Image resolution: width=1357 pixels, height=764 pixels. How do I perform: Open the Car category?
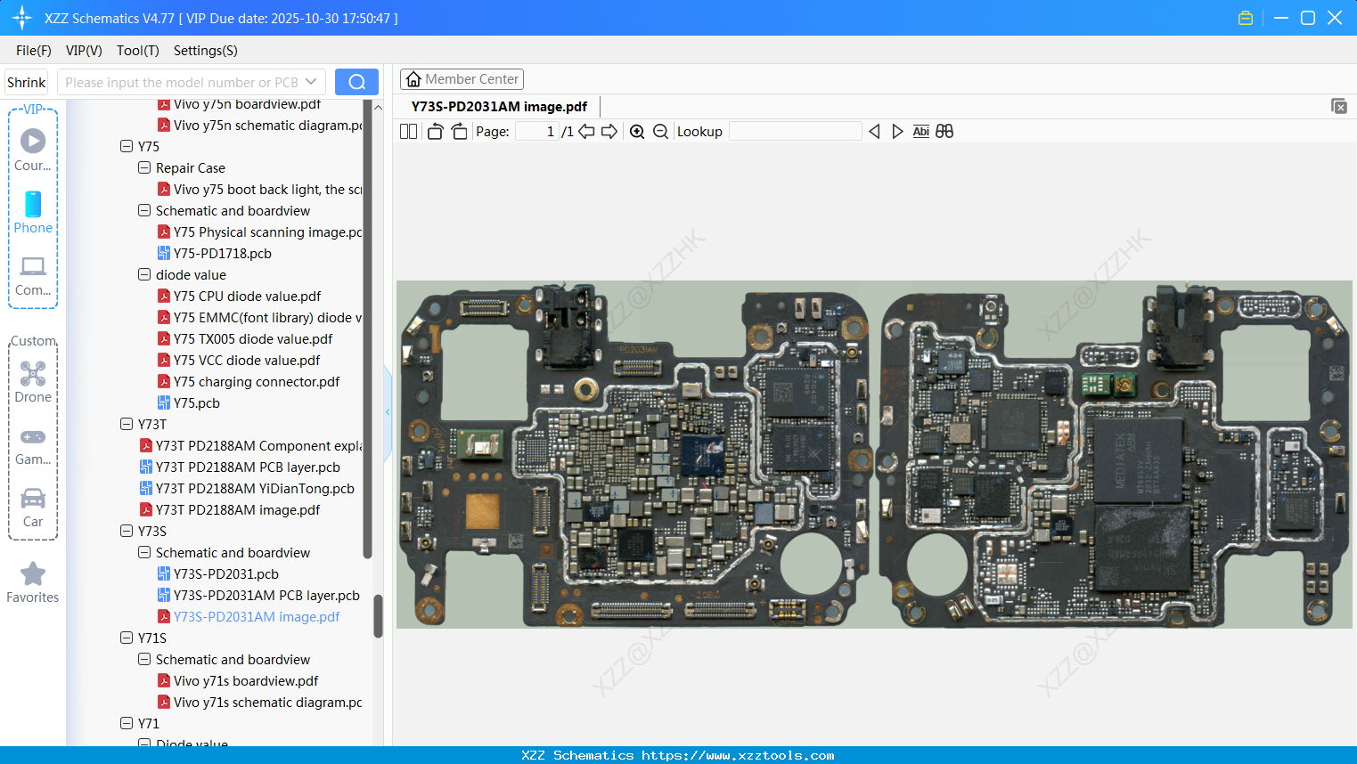[x=33, y=508]
